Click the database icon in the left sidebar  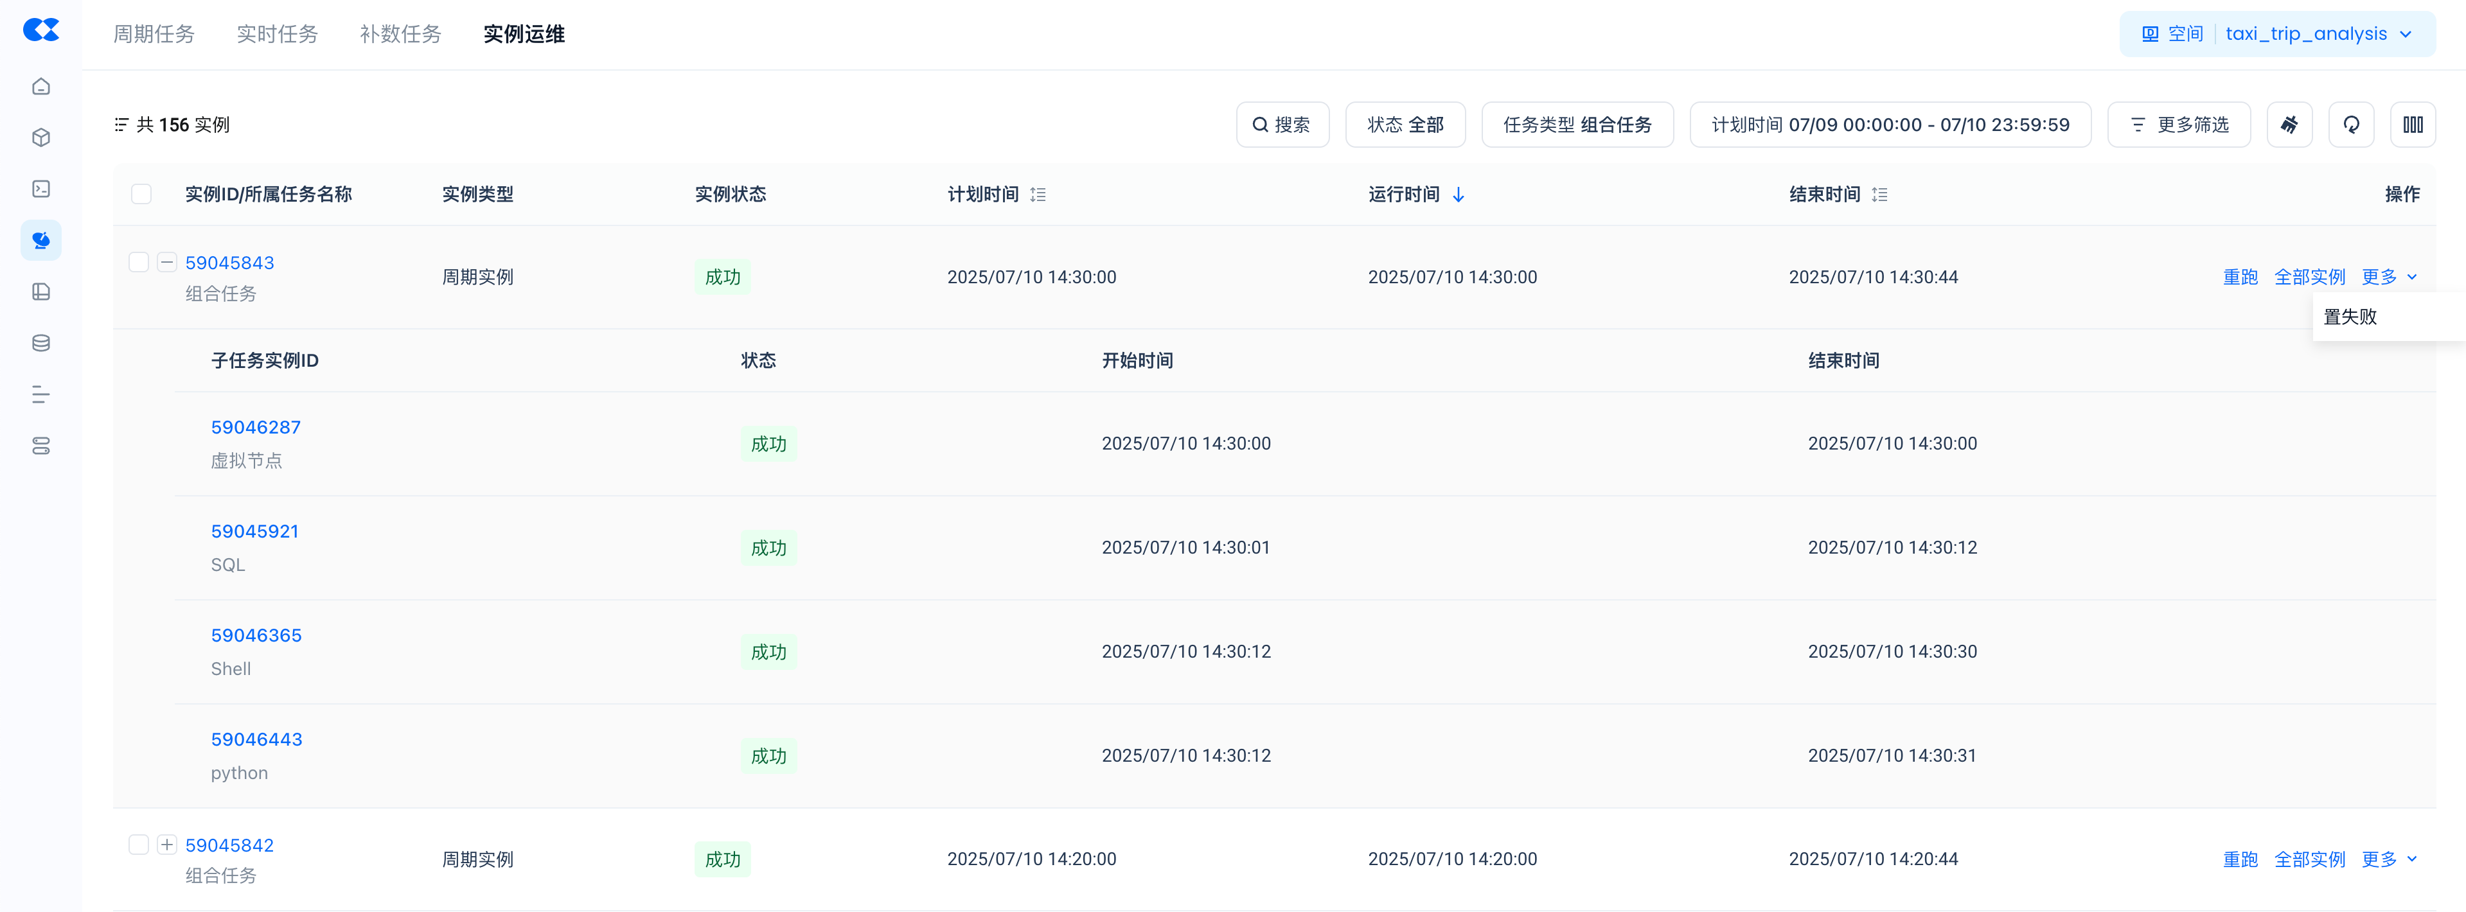[x=41, y=342]
